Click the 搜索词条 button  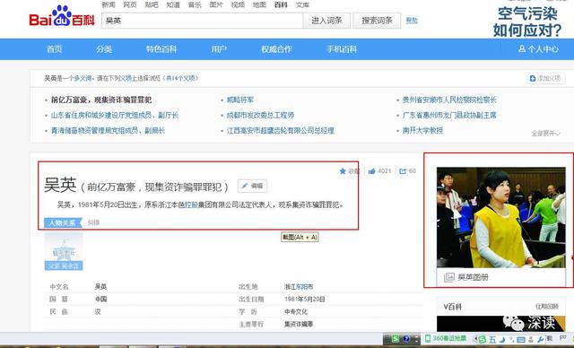tap(377, 21)
